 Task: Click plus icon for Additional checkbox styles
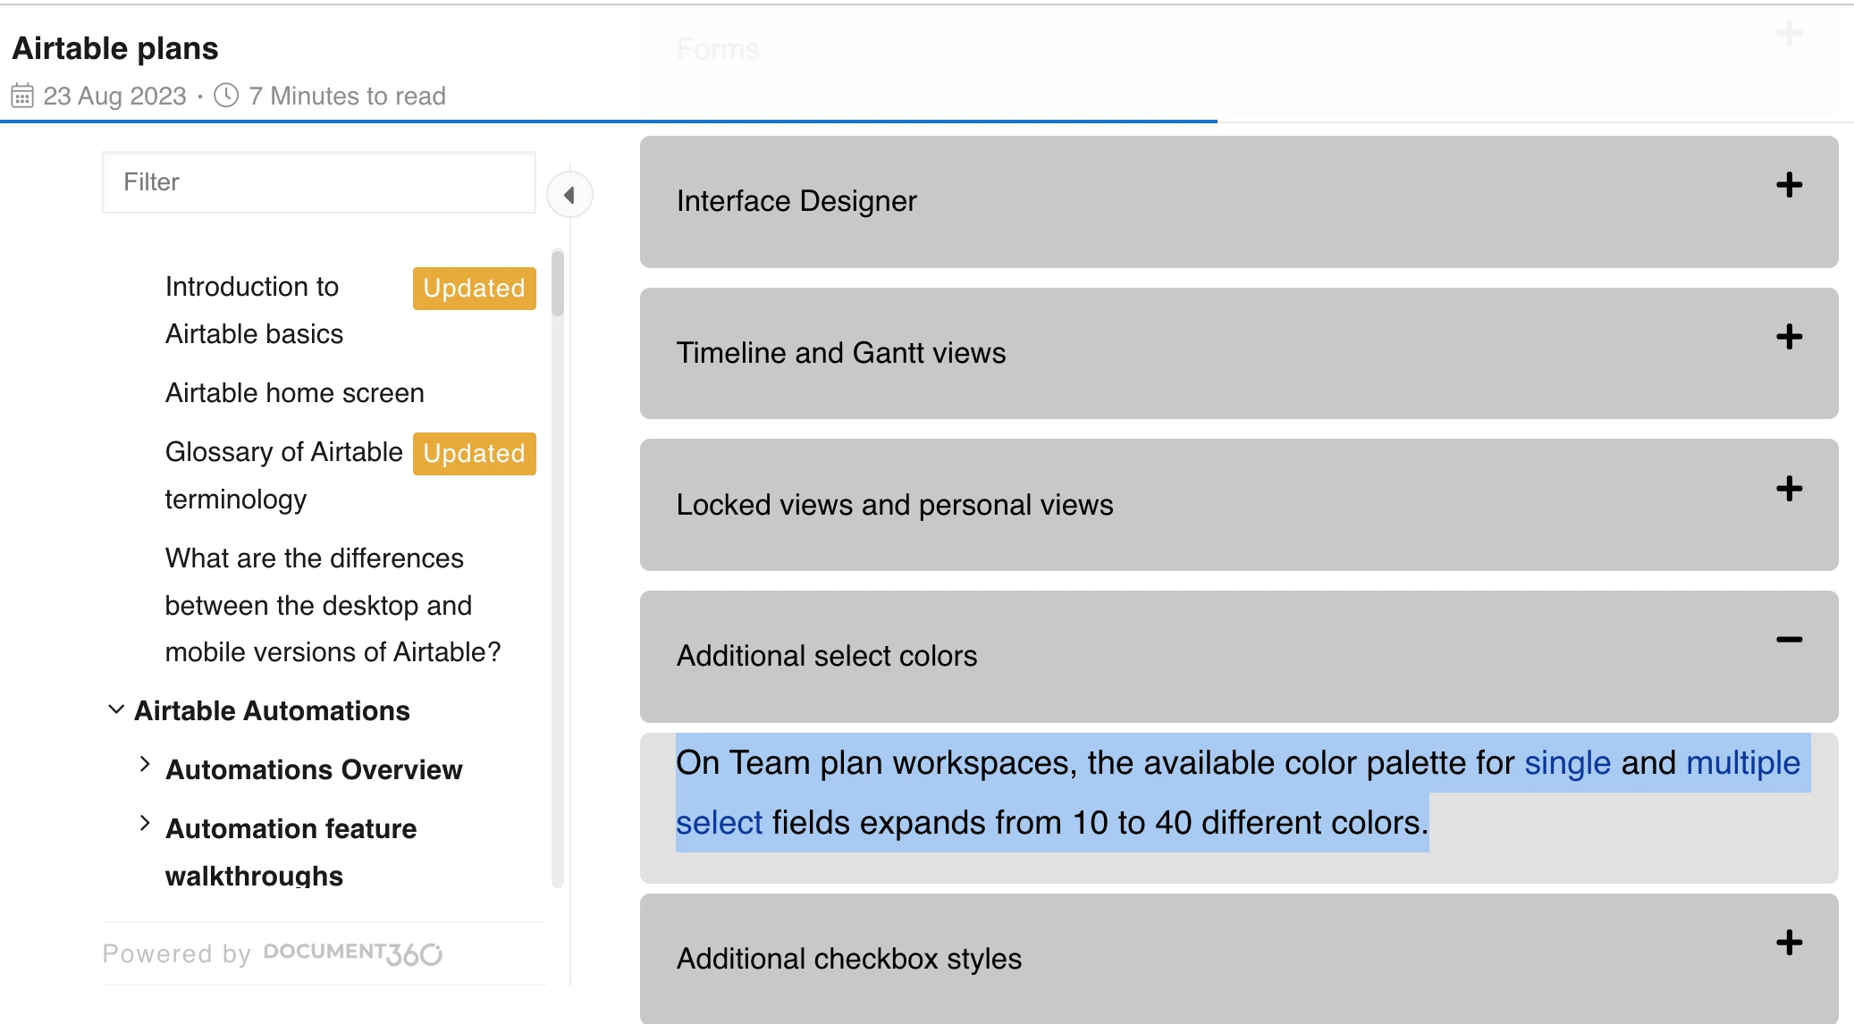1789,943
